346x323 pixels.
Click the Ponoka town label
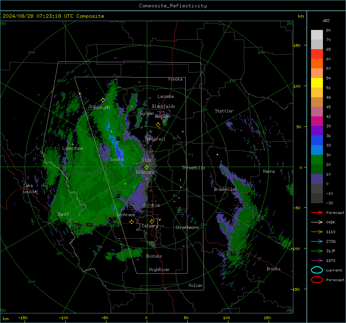[x=175, y=79]
